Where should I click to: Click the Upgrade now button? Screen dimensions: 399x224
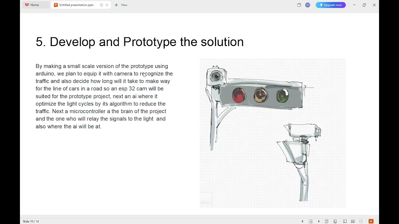tap(331, 5)
